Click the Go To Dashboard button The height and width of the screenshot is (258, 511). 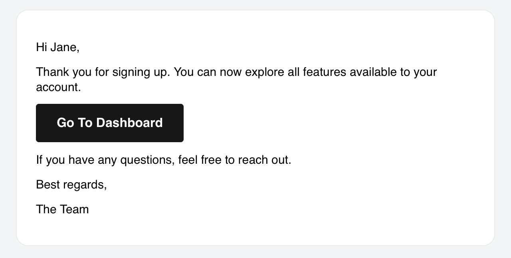[110, 123]
